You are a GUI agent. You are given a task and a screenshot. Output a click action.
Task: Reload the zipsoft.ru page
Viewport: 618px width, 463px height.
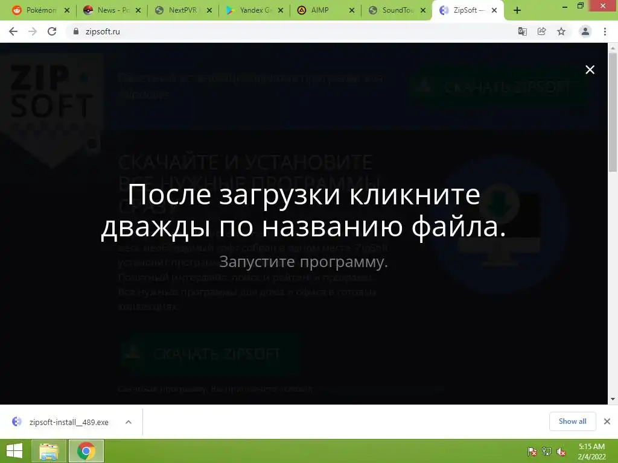tap(52, 31)
